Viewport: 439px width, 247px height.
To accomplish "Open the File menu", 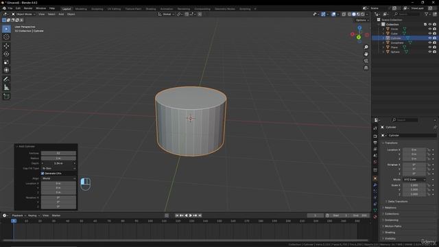I will 10,8.
